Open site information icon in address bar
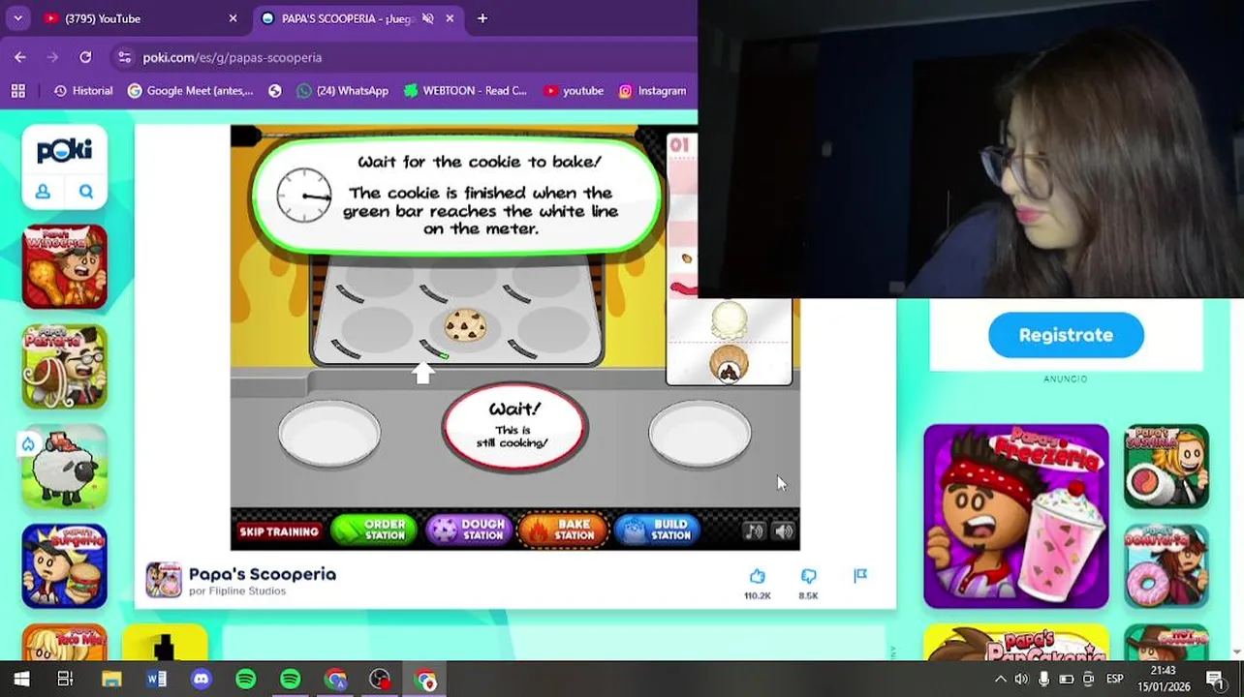 [124, 57]
